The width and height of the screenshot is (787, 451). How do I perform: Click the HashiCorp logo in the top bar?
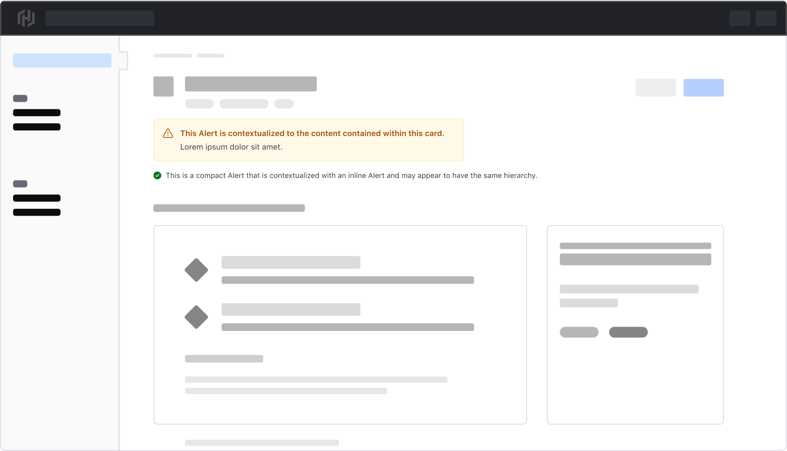point(26,18)
